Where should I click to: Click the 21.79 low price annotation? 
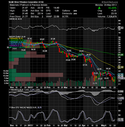(x=95, y=84)
